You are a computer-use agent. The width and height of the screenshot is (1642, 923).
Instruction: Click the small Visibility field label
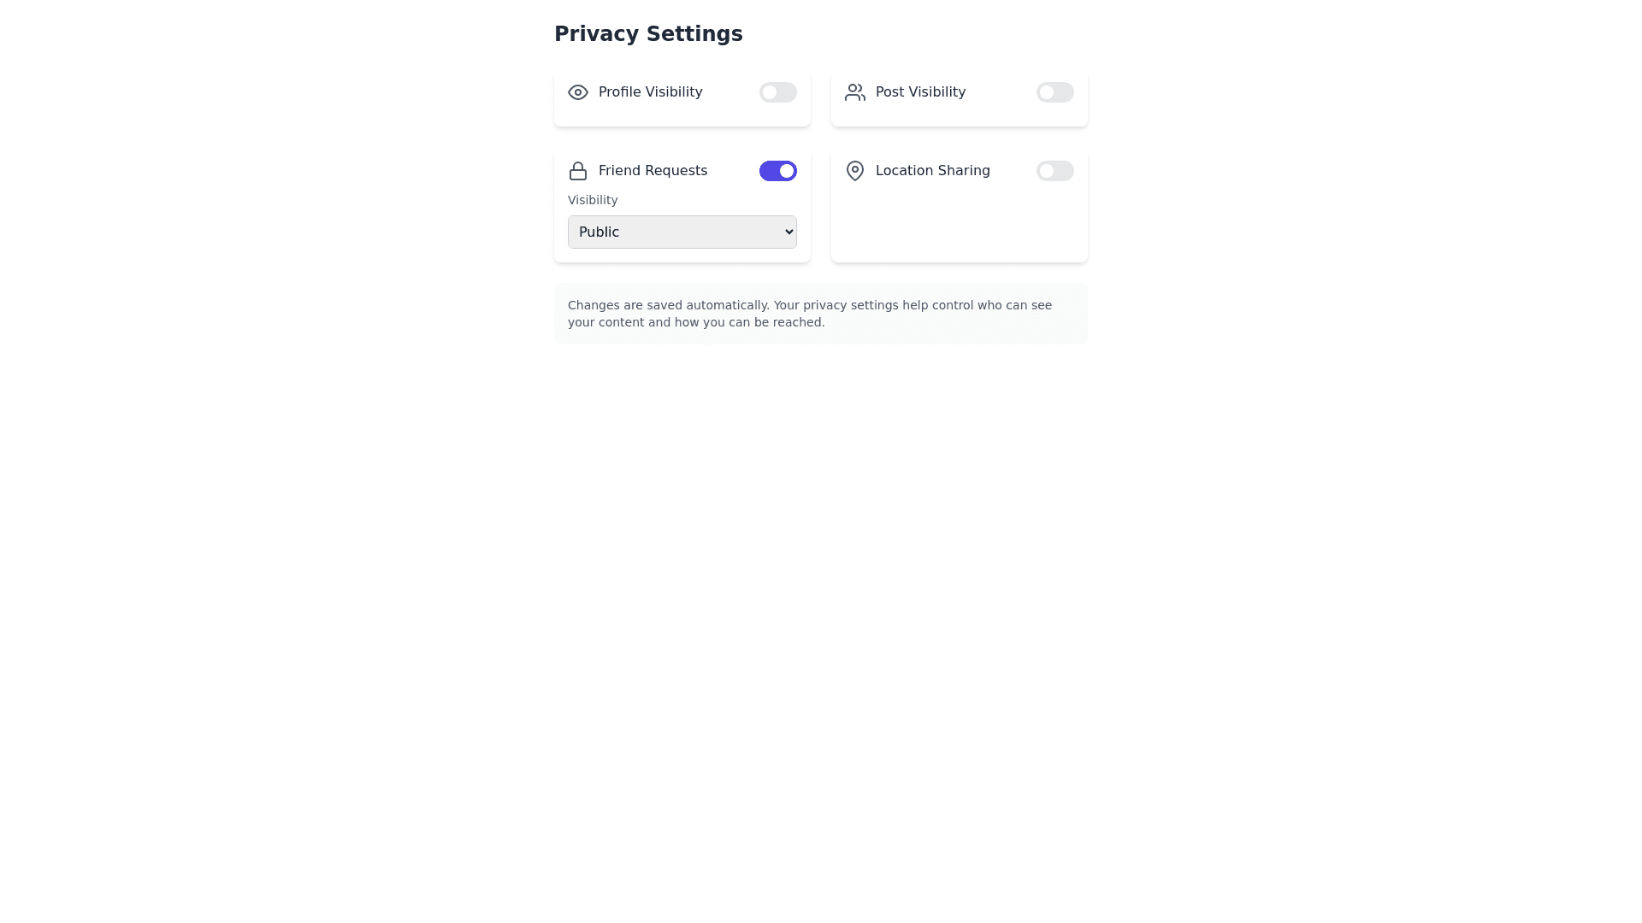click(x=593, y=200)
